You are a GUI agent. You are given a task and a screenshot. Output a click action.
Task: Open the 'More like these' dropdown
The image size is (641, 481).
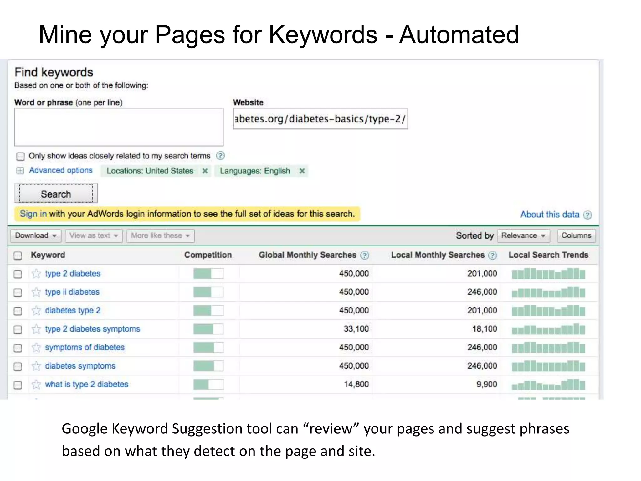click(161, 235)
